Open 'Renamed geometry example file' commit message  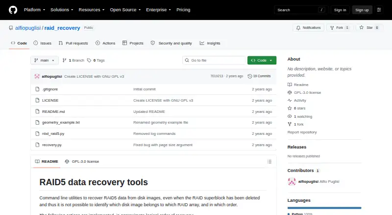pyautogui.click(x=161, y=123)
